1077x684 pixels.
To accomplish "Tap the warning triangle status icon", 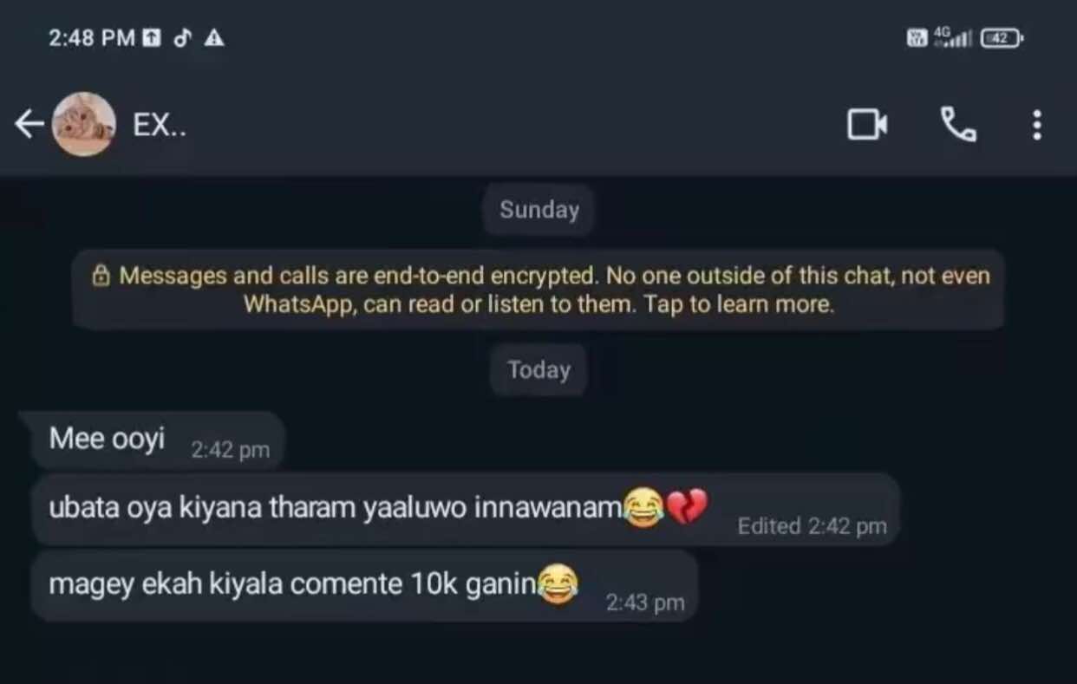I will pyautogui.click(x=213, y=38).
